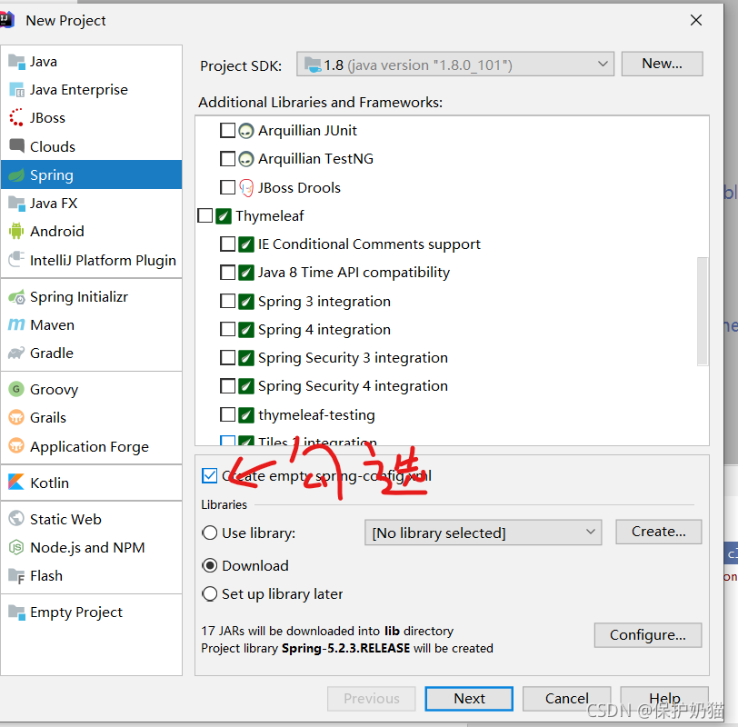Uncheck Create empty spring-config.xml
Screen dimensions: 738x727
coord(209,475)
